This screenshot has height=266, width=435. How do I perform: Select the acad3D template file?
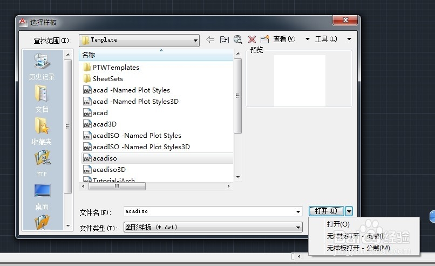pyautogui.click(x=100, y=124)
